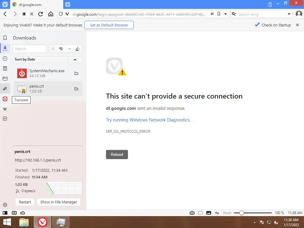Select penis.crt download entry
Image resolution: width=304 pixels, height=228 pixels.
click(x=47, y=89)
